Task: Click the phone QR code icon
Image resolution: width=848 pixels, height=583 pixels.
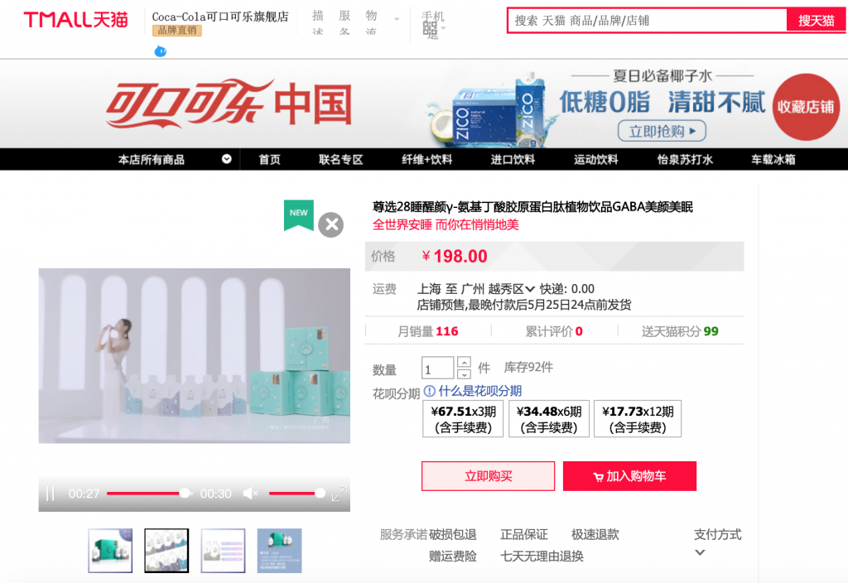Action: (x=431, y=30)
